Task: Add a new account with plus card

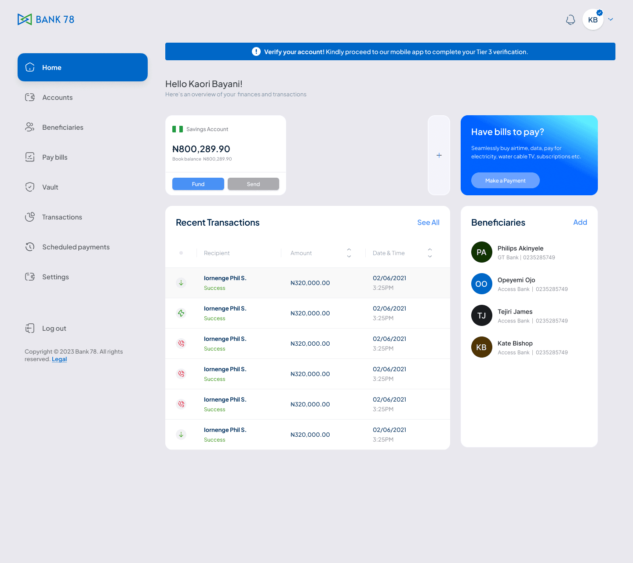Action: [439, 155]
